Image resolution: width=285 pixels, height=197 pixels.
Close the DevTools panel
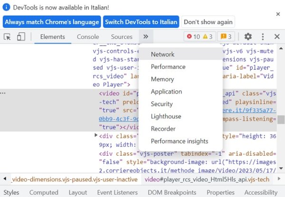pyautogui.click(x=277, y=37)
